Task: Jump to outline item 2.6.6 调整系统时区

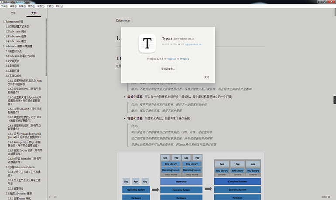Action: (24, 127)
